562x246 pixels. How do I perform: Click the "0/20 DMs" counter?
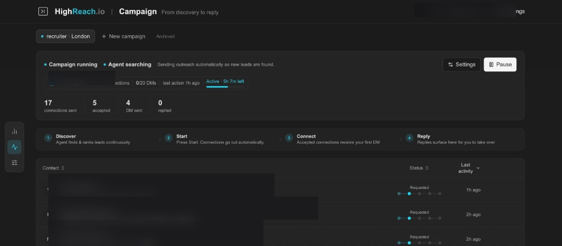click(x=146, y=83)
